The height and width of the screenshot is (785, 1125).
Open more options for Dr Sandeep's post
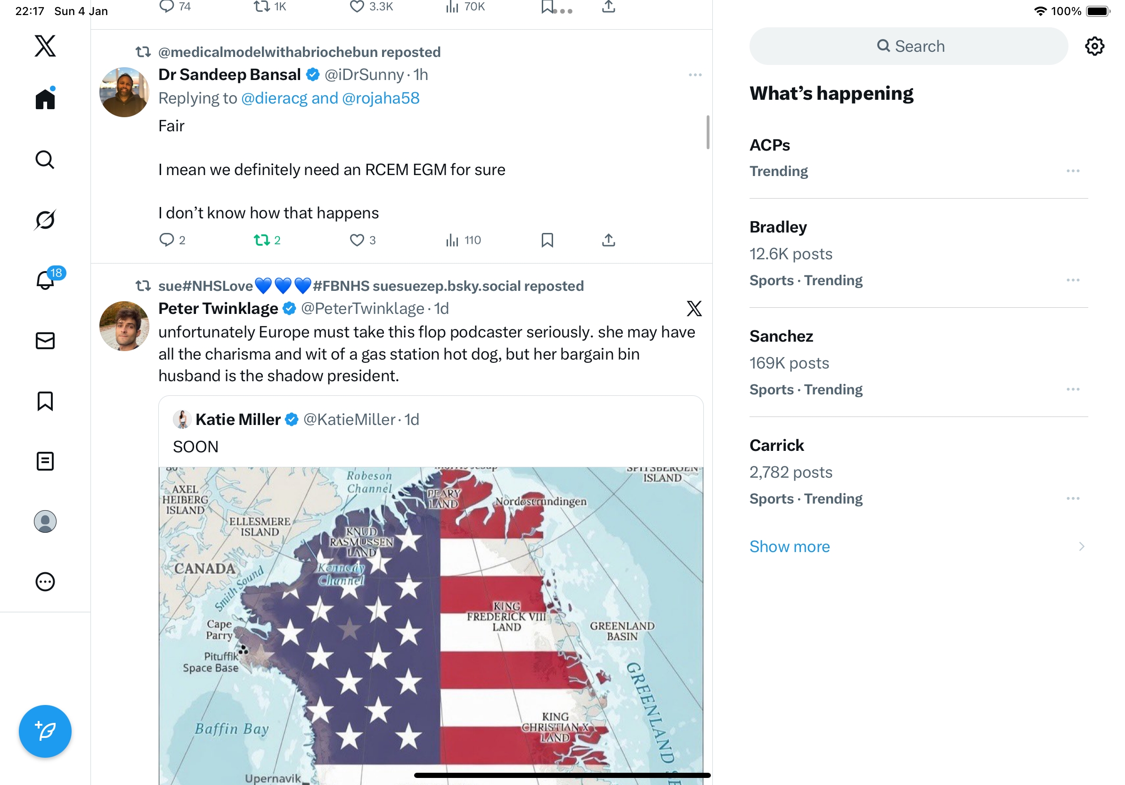coord(695,75)
